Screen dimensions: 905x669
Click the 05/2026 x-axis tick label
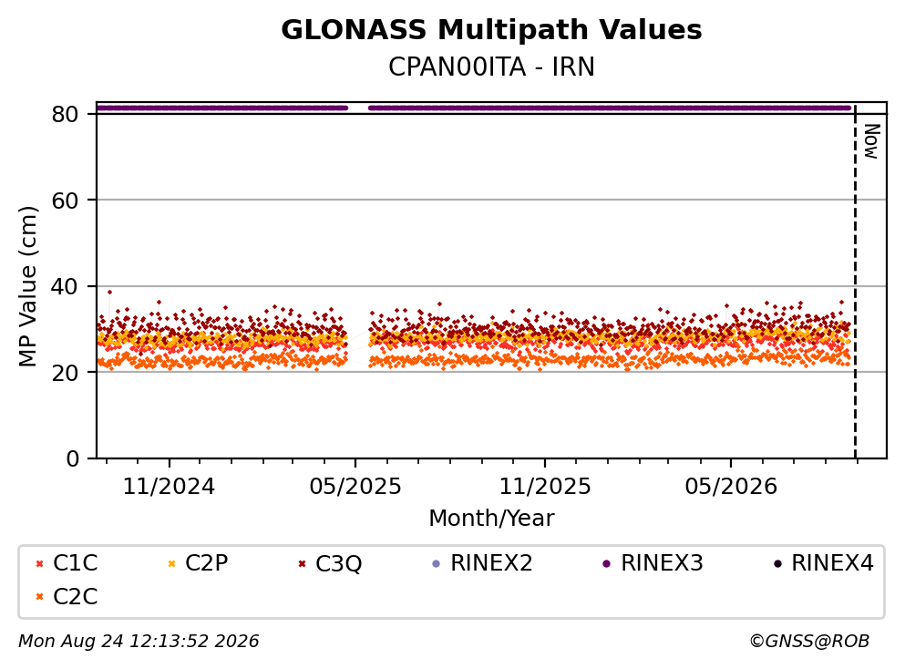[731, 487]
